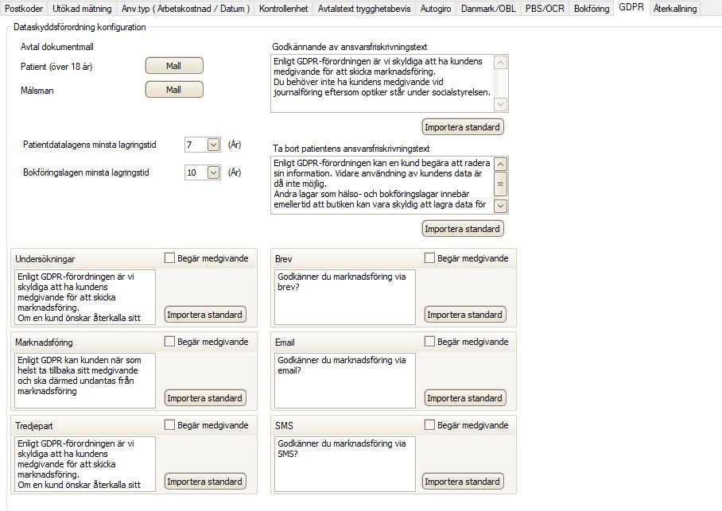Check Begär medgivande for Tredjepart
The image size is (722, 511).
click(169, 425)
